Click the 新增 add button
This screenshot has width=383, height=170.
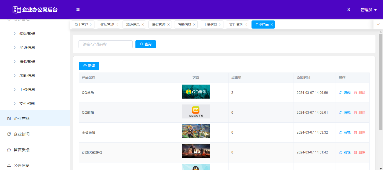89,66
